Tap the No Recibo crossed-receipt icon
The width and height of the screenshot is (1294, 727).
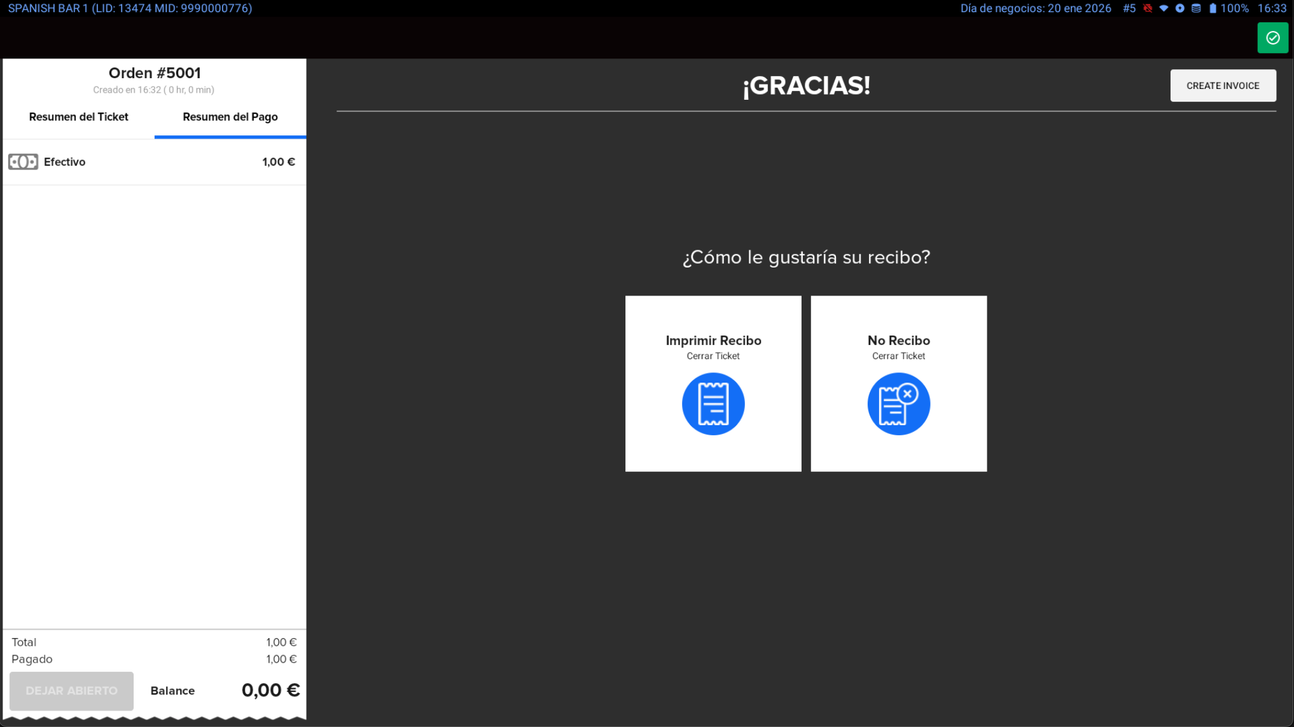click(x=898, y=404)
